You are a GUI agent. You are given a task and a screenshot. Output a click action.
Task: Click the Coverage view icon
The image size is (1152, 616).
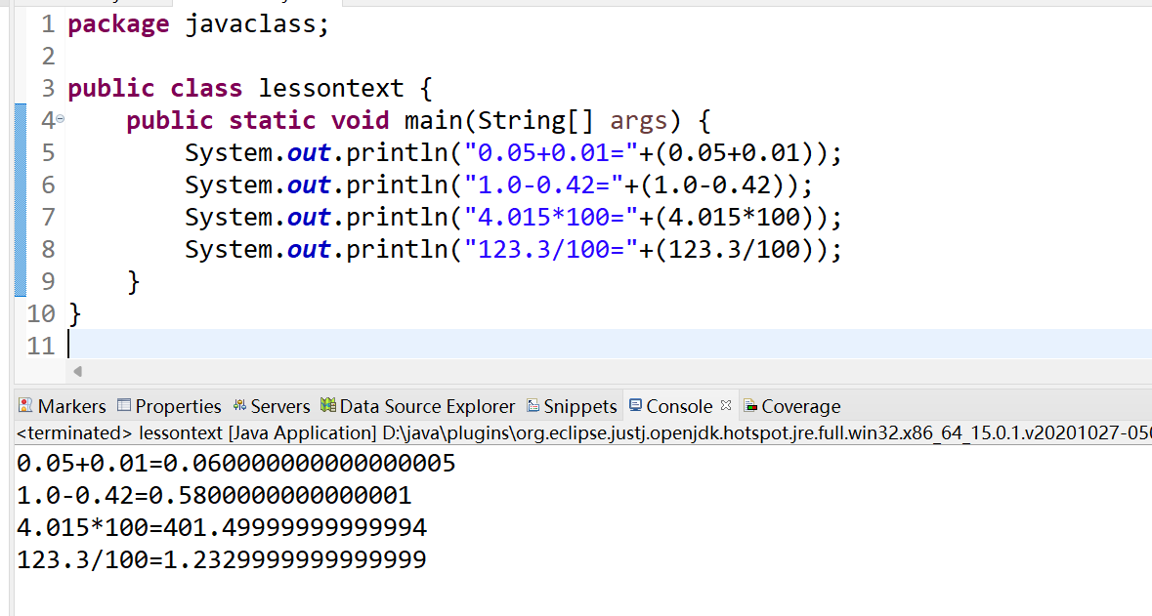pyautogui.click(x=751, y=406)
